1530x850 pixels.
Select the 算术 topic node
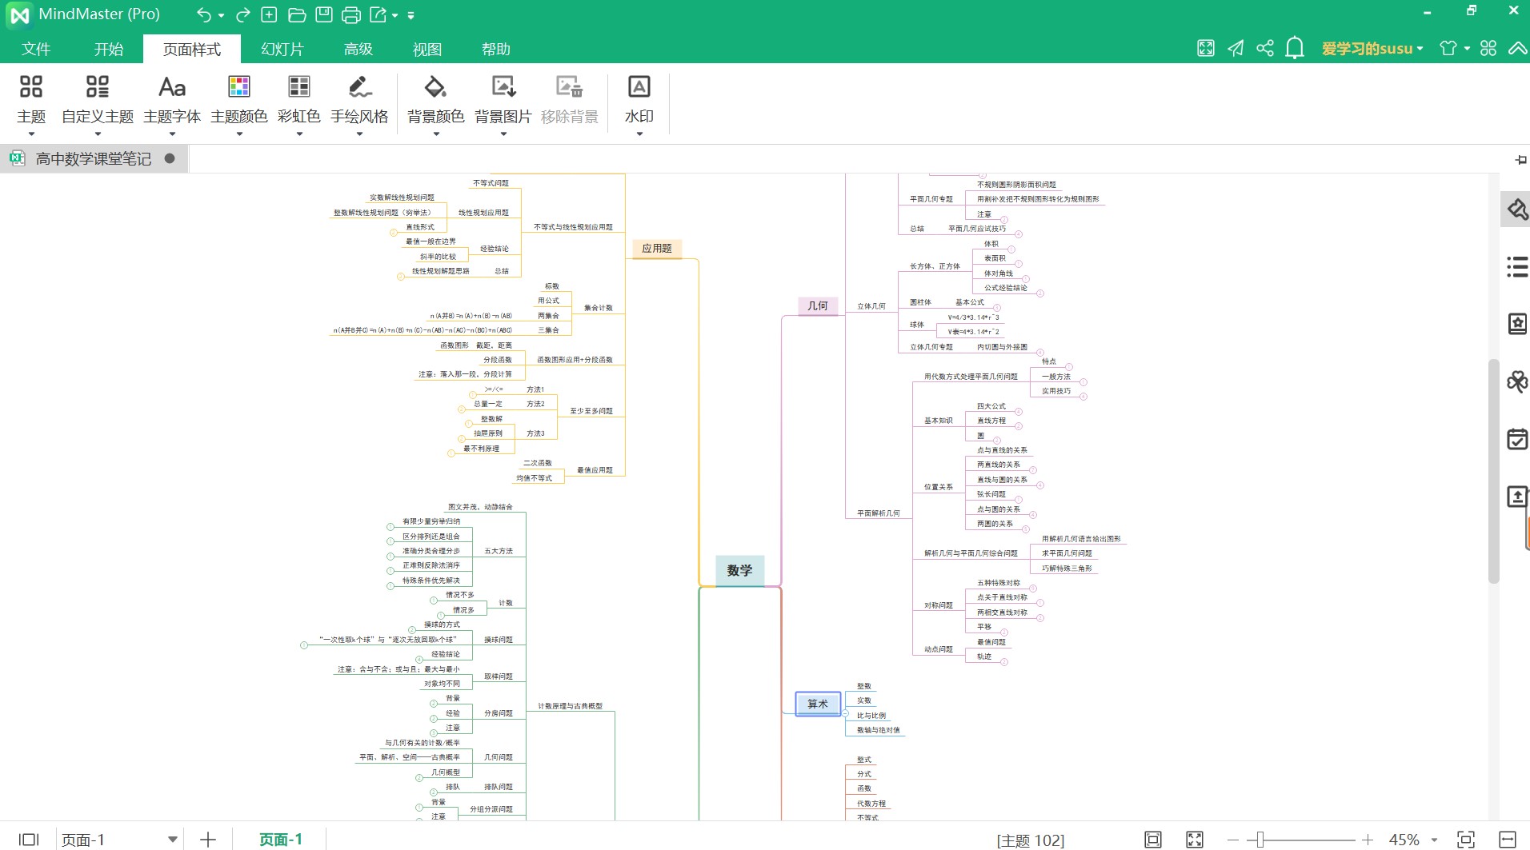coord(818,704)
